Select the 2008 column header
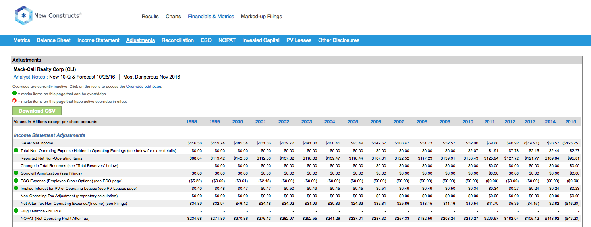 click(422, 122)
